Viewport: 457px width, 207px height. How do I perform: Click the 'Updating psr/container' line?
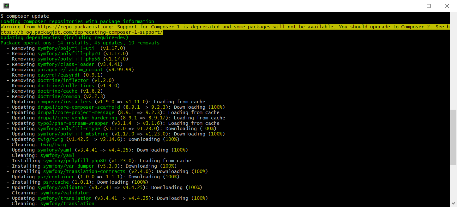pos(93,177)
